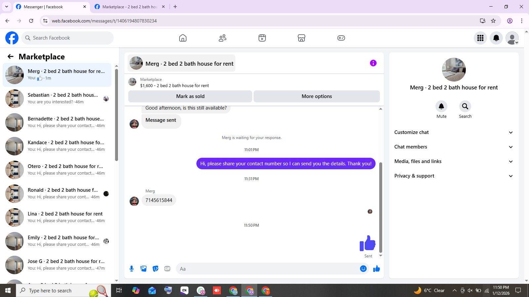Viewport: 529px width, 297px height.
Task: Expand Customize chat section
Action: (454, 132)
